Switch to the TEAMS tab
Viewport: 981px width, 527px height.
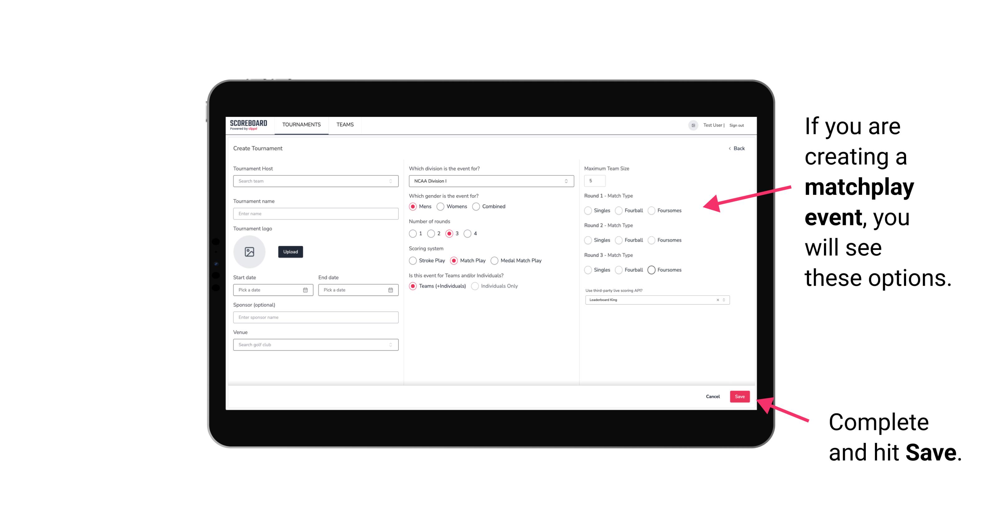(345, 125)
